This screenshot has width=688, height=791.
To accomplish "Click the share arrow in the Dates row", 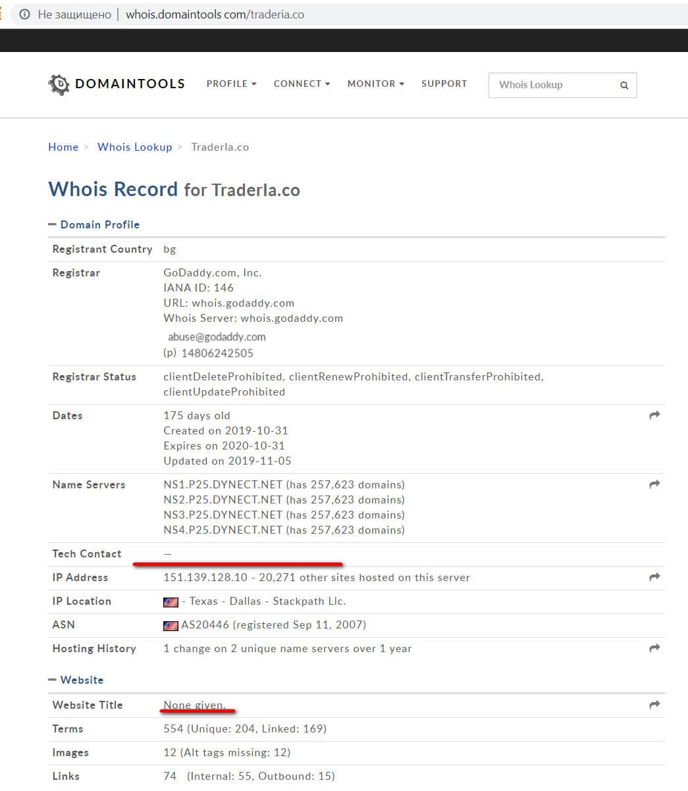I will pos(654,415).
